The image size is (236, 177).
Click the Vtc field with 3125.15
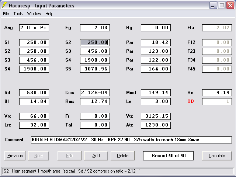(156, 117)
